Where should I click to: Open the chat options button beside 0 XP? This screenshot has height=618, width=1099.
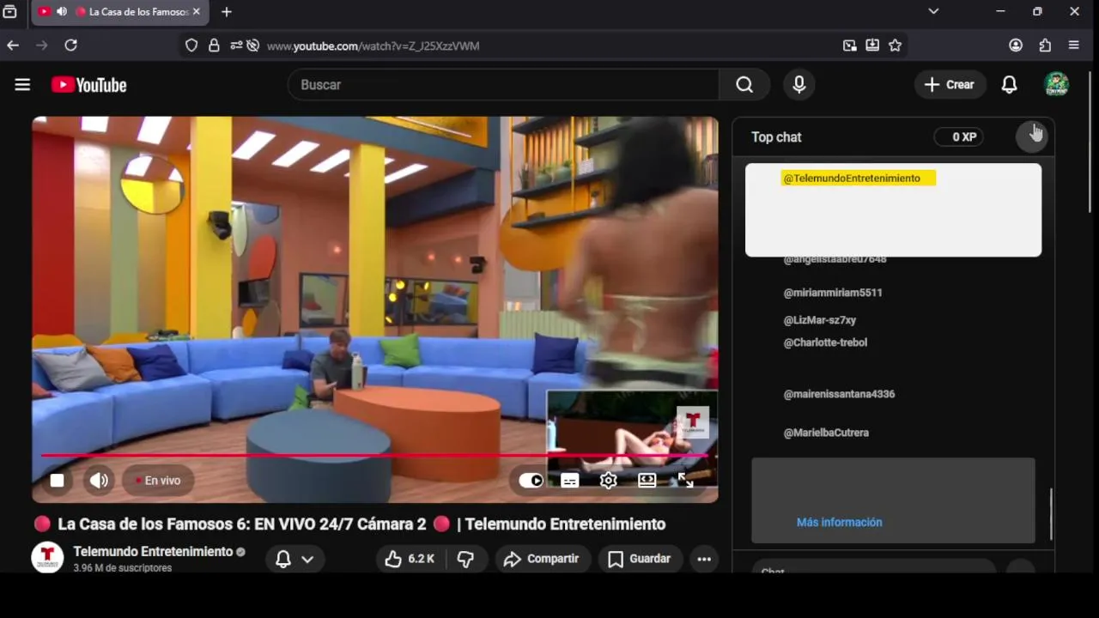click(x=1032, y=136)
